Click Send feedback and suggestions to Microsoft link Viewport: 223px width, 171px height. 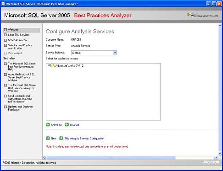[x=20, y=99]
